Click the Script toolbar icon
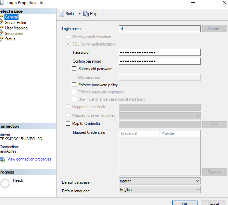This screenshot has width=228, height=205. tap(62, 14)
